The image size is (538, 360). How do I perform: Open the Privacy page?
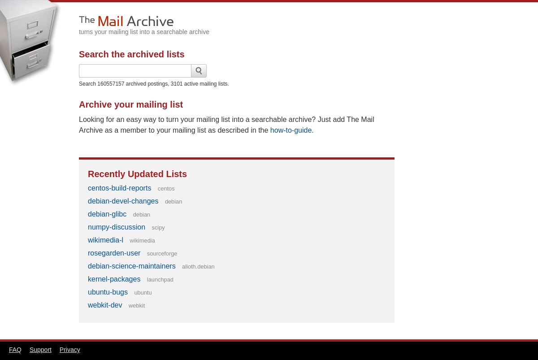(69, 350)
